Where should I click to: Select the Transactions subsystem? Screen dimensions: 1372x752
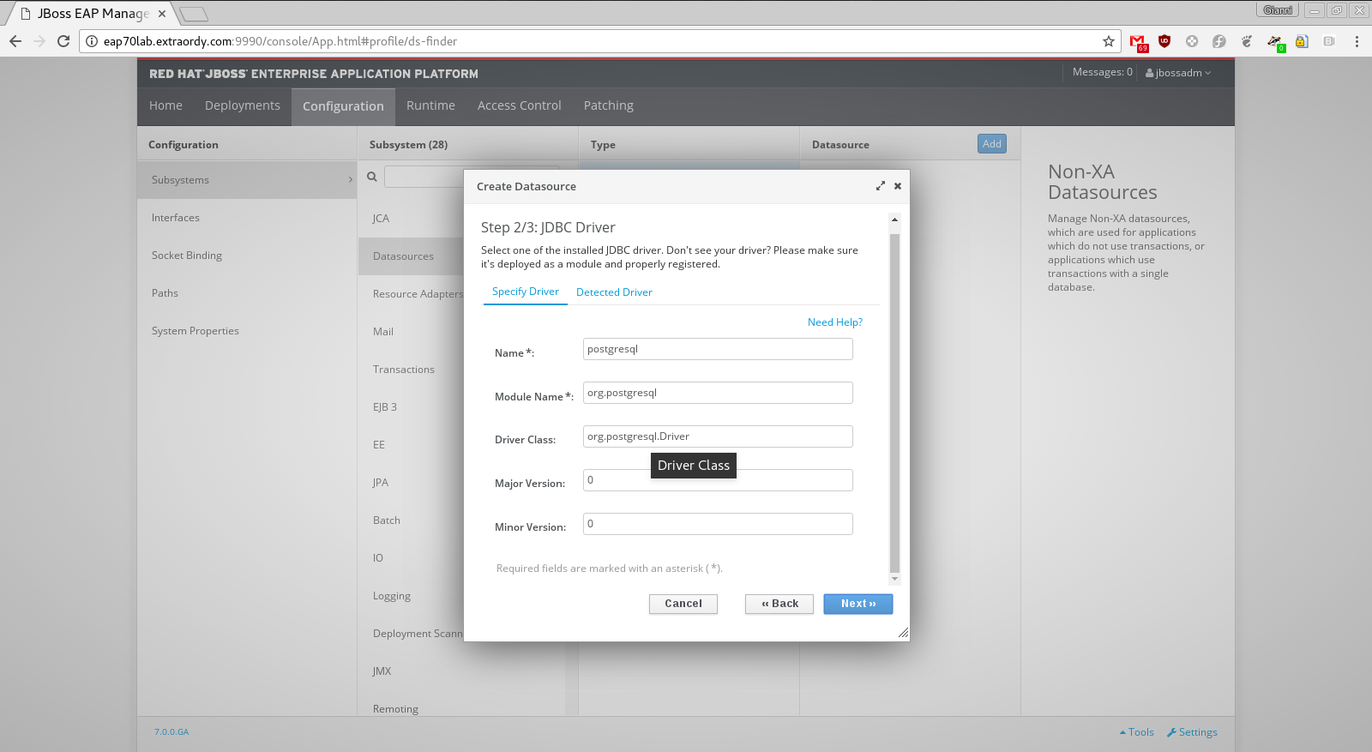point(412,370)
